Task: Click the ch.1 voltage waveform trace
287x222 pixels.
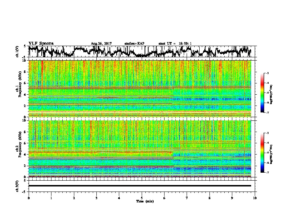Action: coord(140,52)
